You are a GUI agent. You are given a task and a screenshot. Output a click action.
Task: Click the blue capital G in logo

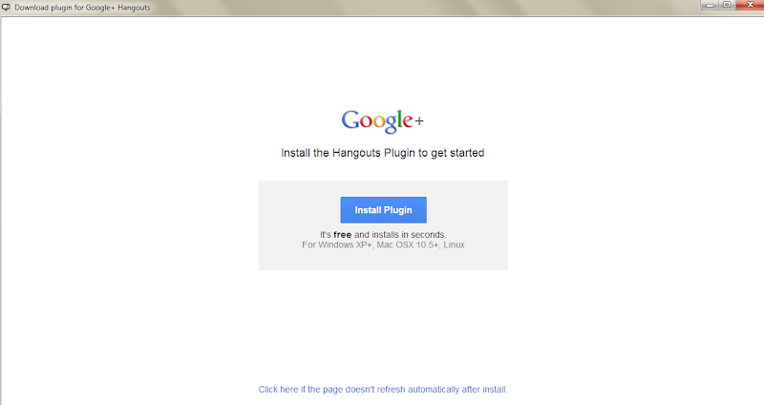pos(350,119)
